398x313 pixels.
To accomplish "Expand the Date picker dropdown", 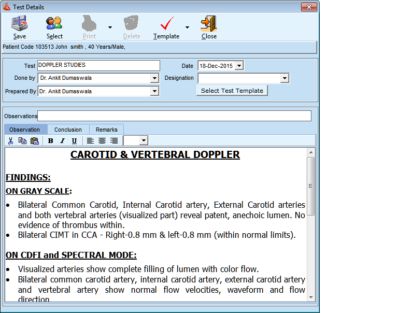I will pos(239,66).
